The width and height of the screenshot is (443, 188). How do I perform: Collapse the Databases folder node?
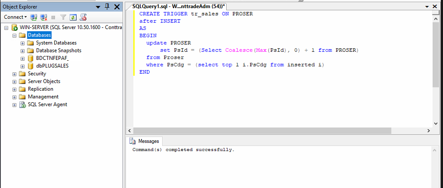point(15,35)
